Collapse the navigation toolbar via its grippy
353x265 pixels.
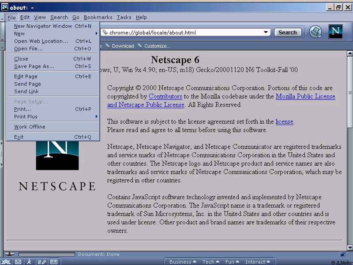(2, 32)
